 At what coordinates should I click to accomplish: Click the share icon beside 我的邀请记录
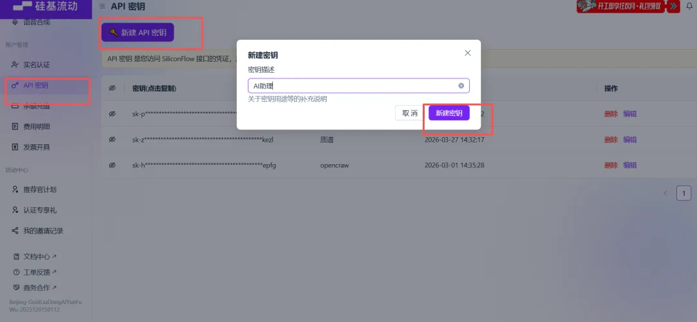(15, 231)
